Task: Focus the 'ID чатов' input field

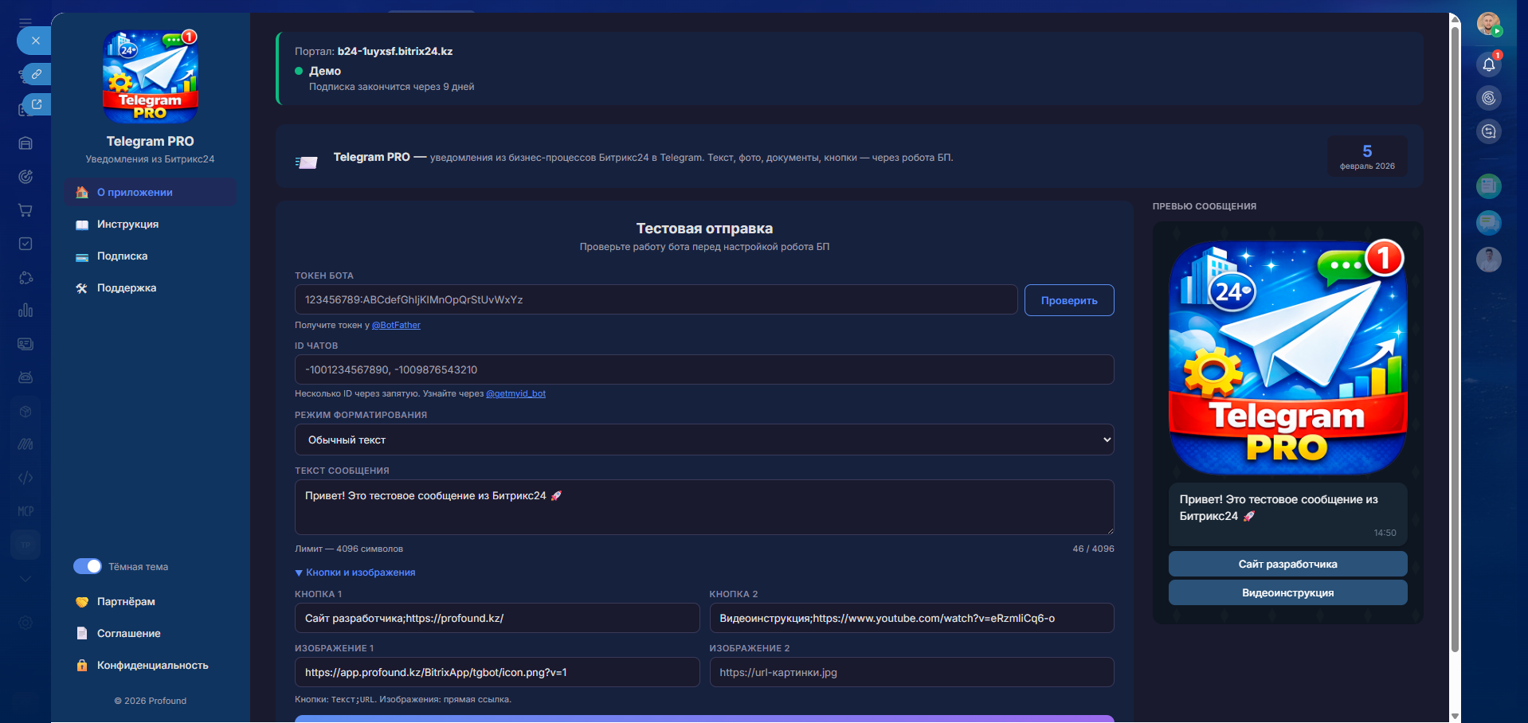Action: coord(704,369)
